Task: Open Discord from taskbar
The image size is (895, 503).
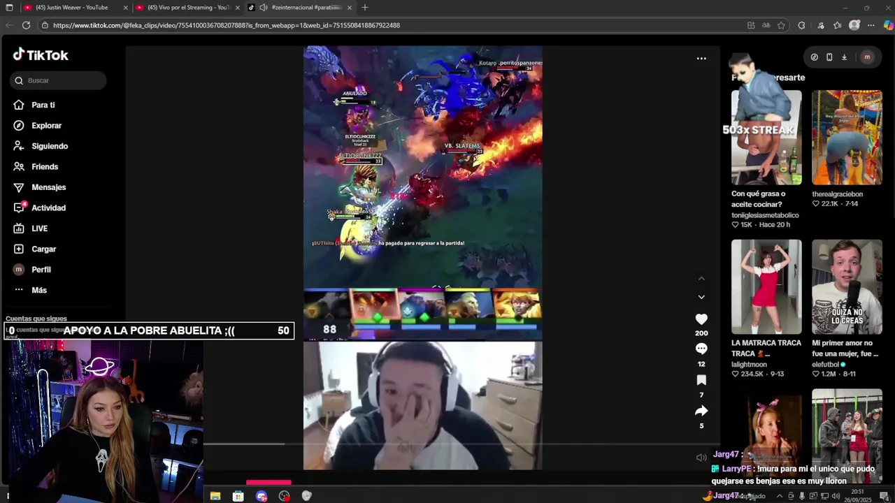Action: (262, 496)
